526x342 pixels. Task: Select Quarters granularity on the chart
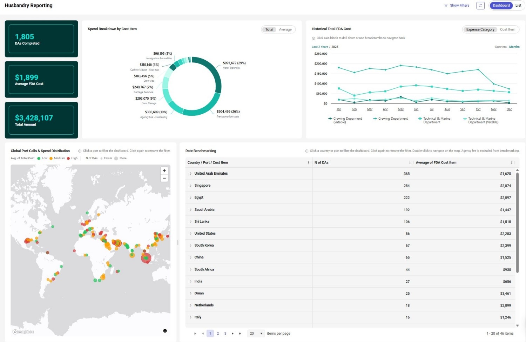[x=500, y=47]
